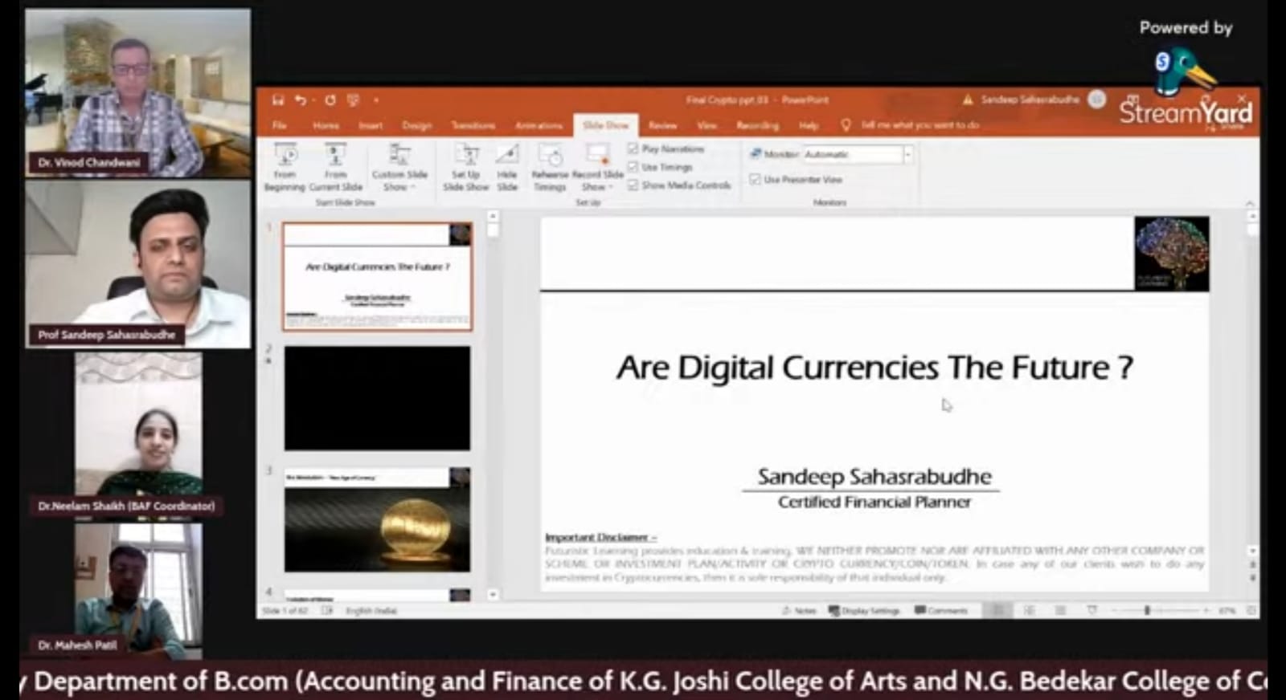Click the brain image on the slide
The width and height of the screenshot is (1286, 700).
pyautogui.click(x=1171, y=254)
